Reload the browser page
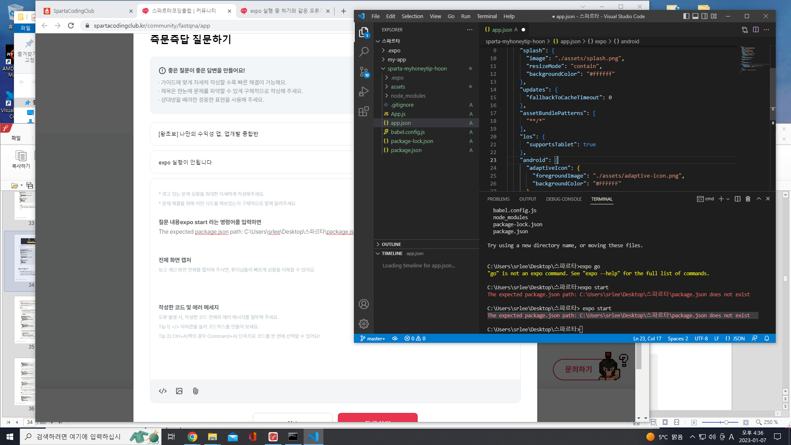The height and width of the screenshot is (445, 791). (71, 26)
